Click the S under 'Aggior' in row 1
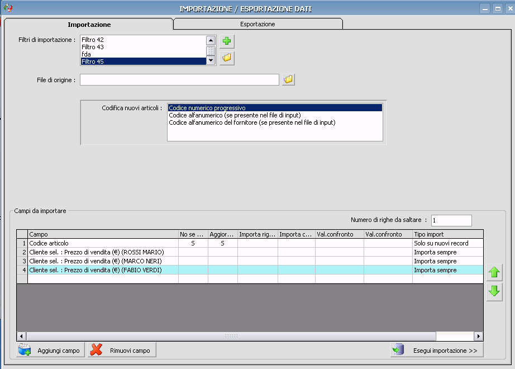 [223, 243]
